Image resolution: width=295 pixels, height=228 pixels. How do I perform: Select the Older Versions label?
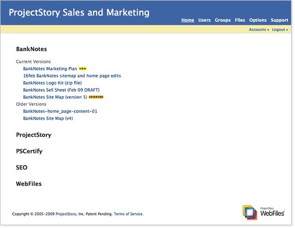(x=31, y=104)
